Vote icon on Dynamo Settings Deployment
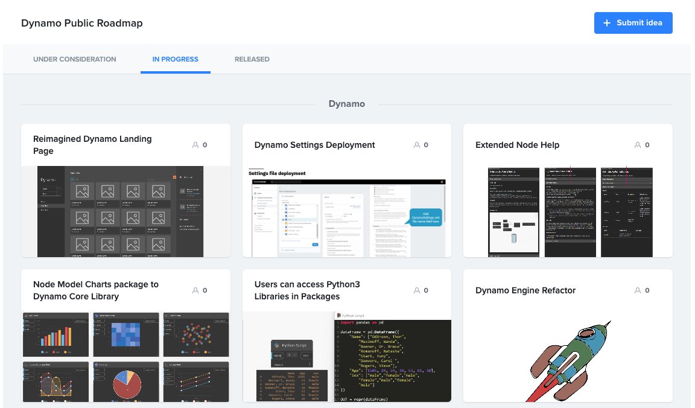This screenshot has width=695, height=408. coord(417,145)
